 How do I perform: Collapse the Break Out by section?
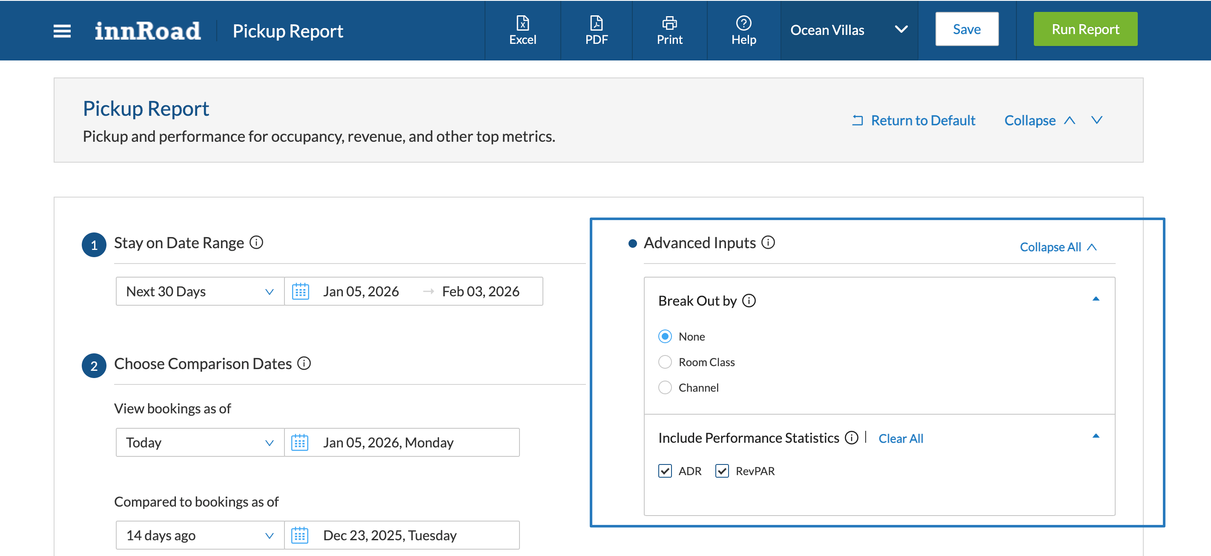[x=1095, y=299]
